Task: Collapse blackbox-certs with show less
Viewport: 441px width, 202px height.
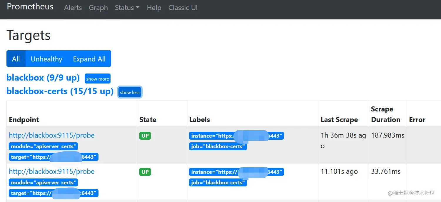Action: [x=130, y=92]
